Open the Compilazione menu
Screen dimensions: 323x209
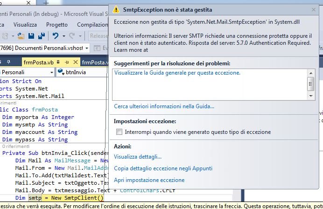(92, 25)
